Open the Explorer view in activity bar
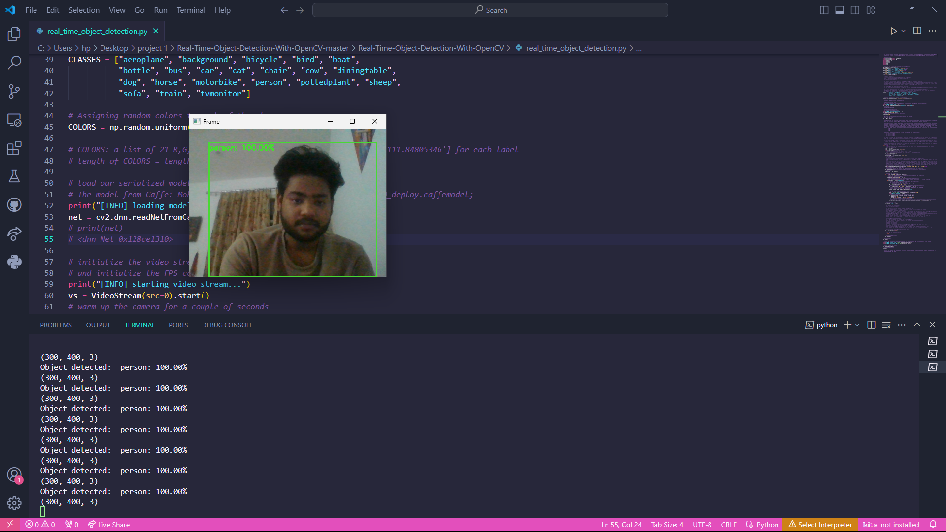 (x=14, y=34)
